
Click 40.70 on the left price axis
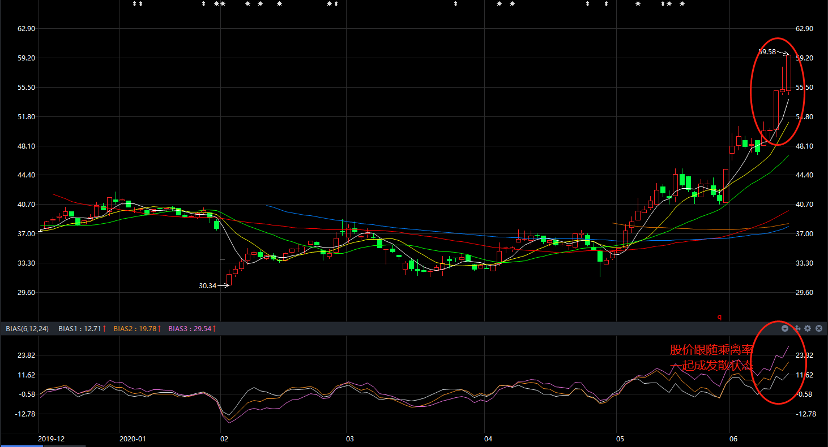click(27, 205)
